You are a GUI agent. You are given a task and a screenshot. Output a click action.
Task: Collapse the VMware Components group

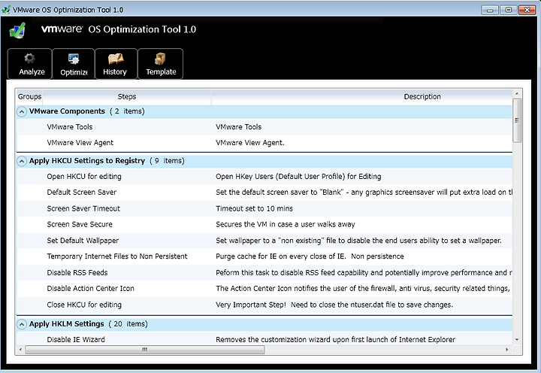point(21,111)
